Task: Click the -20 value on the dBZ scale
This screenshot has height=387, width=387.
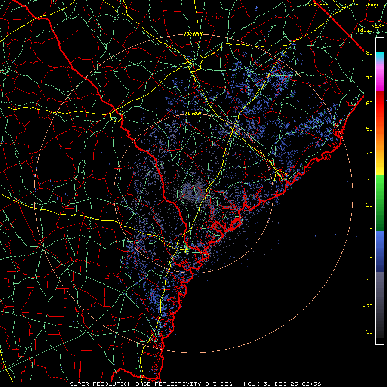Action: pos(368,306)
